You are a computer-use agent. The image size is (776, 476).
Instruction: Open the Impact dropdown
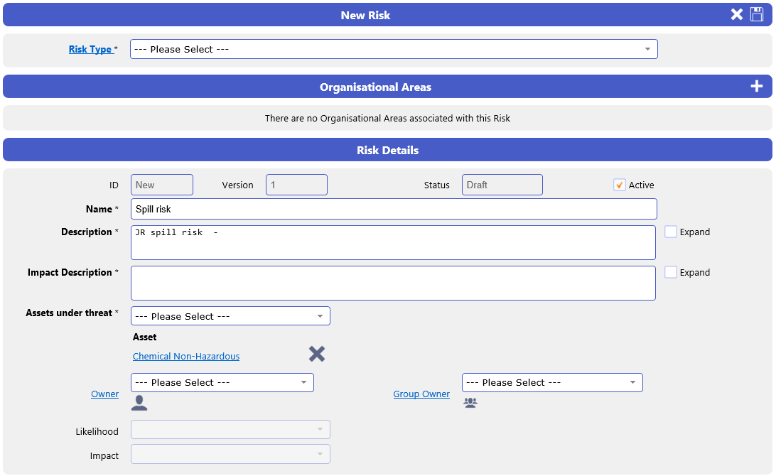[x=230, y=454]
